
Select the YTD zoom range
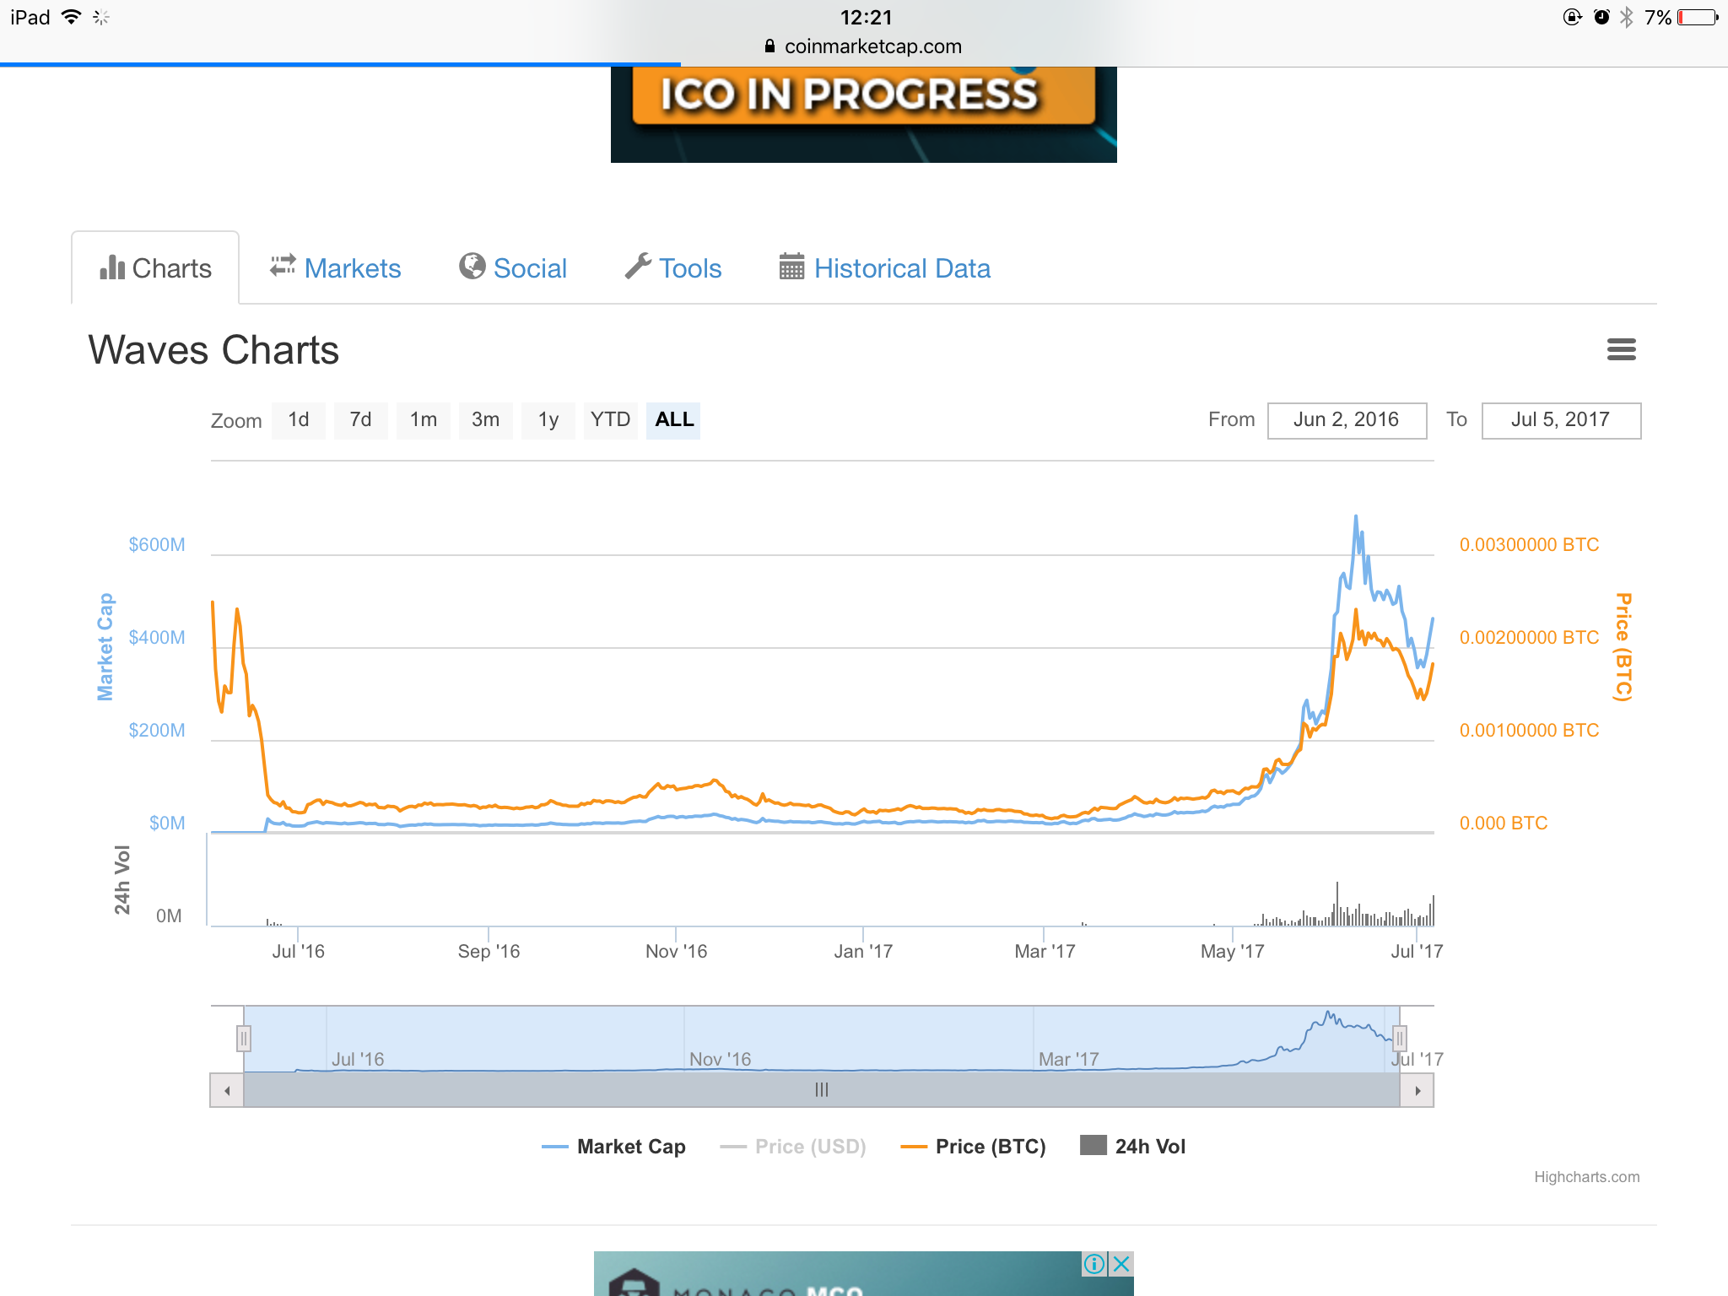[610, 420]
